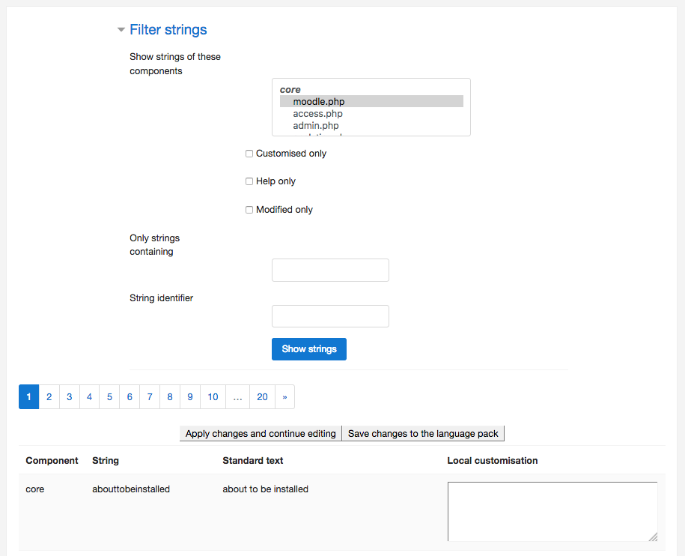
Task: Click Apply changes and continue editing
Action: 261,434
